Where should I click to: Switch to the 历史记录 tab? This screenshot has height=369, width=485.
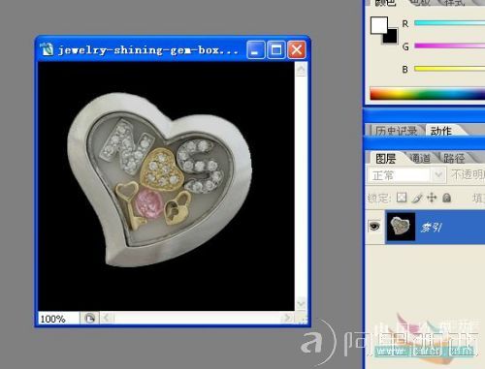pos(396,131)
